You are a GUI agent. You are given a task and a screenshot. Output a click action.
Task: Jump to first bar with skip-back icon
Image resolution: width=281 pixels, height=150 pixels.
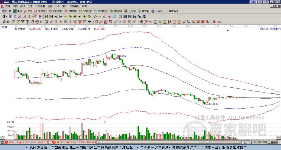(46, 16)
